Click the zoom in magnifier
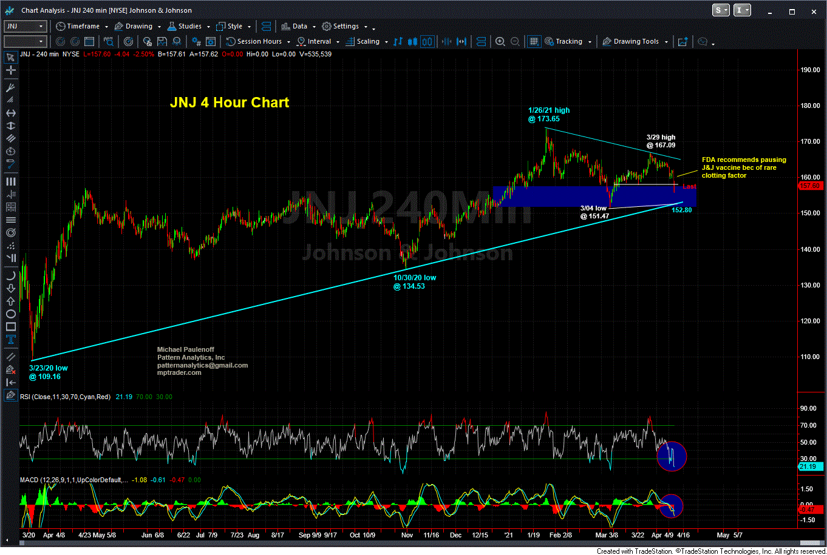 500,41
